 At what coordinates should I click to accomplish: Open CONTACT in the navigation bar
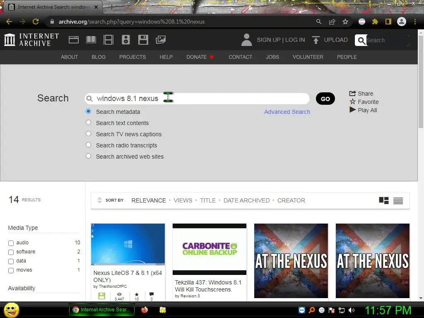pyautogui.click(x=241, y=57)
